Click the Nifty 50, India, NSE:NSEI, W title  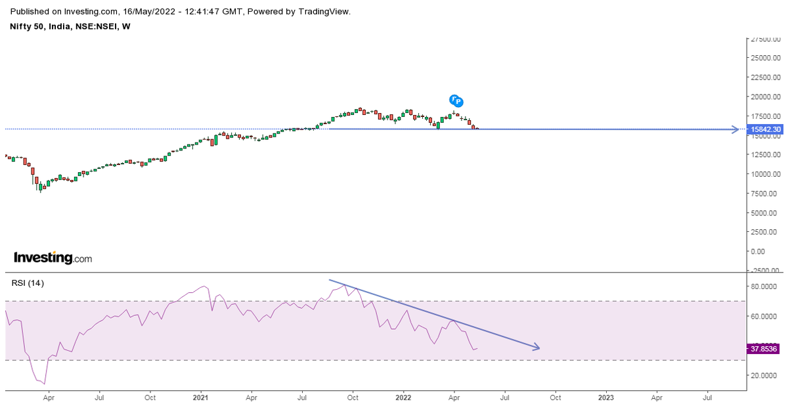click(x=70, y=26)
